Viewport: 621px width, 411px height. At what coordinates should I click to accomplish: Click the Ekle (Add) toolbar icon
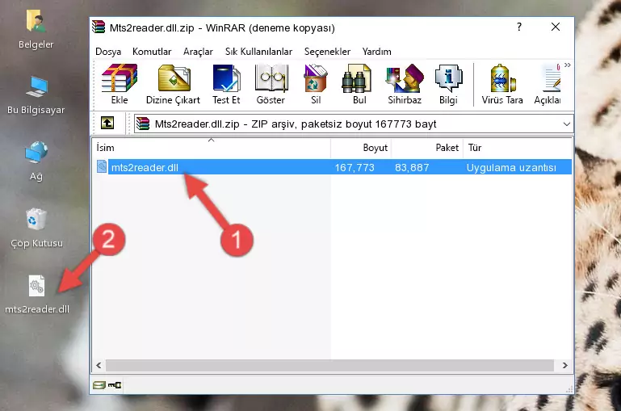coord(120,84)
